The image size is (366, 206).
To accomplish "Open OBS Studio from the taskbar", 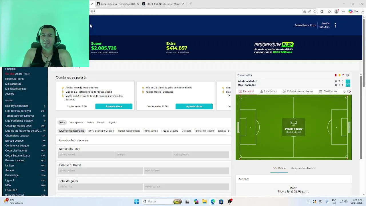I will pos(230,201).
